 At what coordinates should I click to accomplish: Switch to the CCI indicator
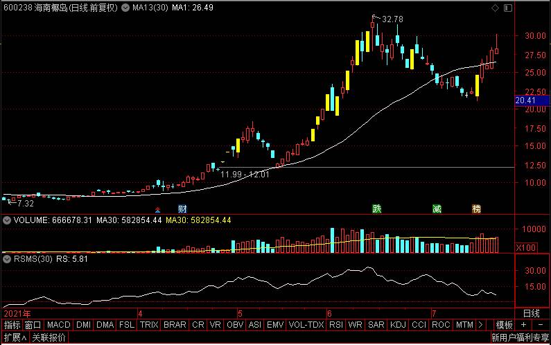pos(419,325)
